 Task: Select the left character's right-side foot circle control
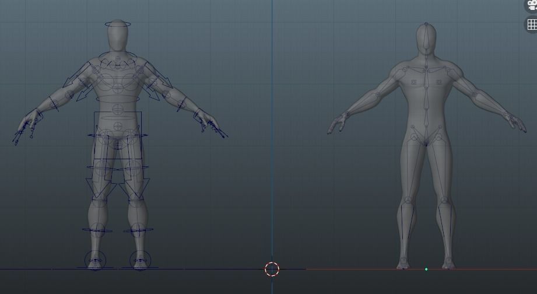click(141, 260)
